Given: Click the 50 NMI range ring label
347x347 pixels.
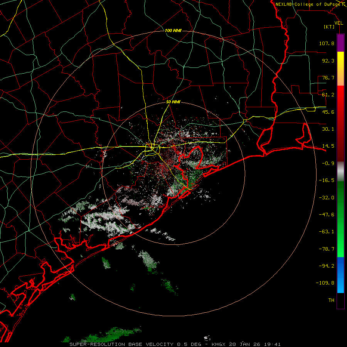Looking at the screenshot, I should 173,102.
